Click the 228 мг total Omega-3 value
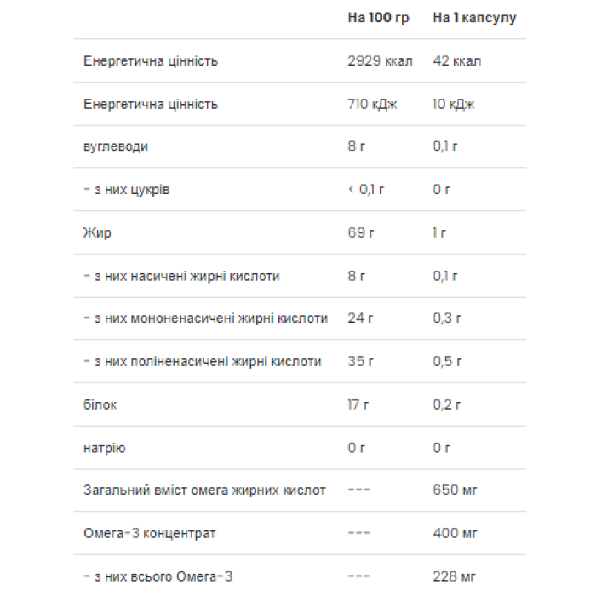Image resolution: width=596 pixels, height=596 pixels. pos(456,576)
